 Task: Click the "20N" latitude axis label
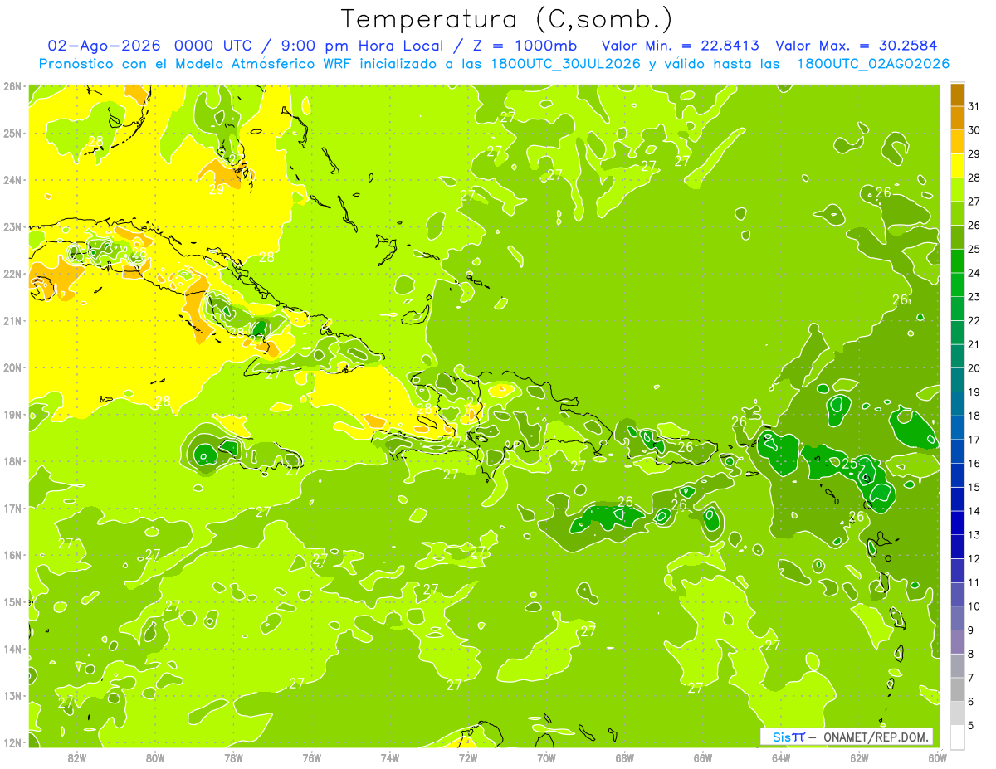[12, 367]
